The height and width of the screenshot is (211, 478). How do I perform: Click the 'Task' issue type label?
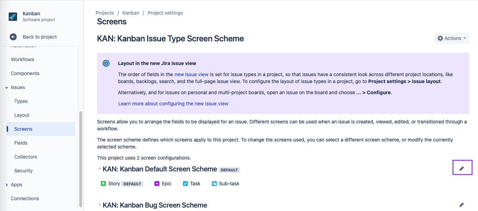tap(195, 184)
